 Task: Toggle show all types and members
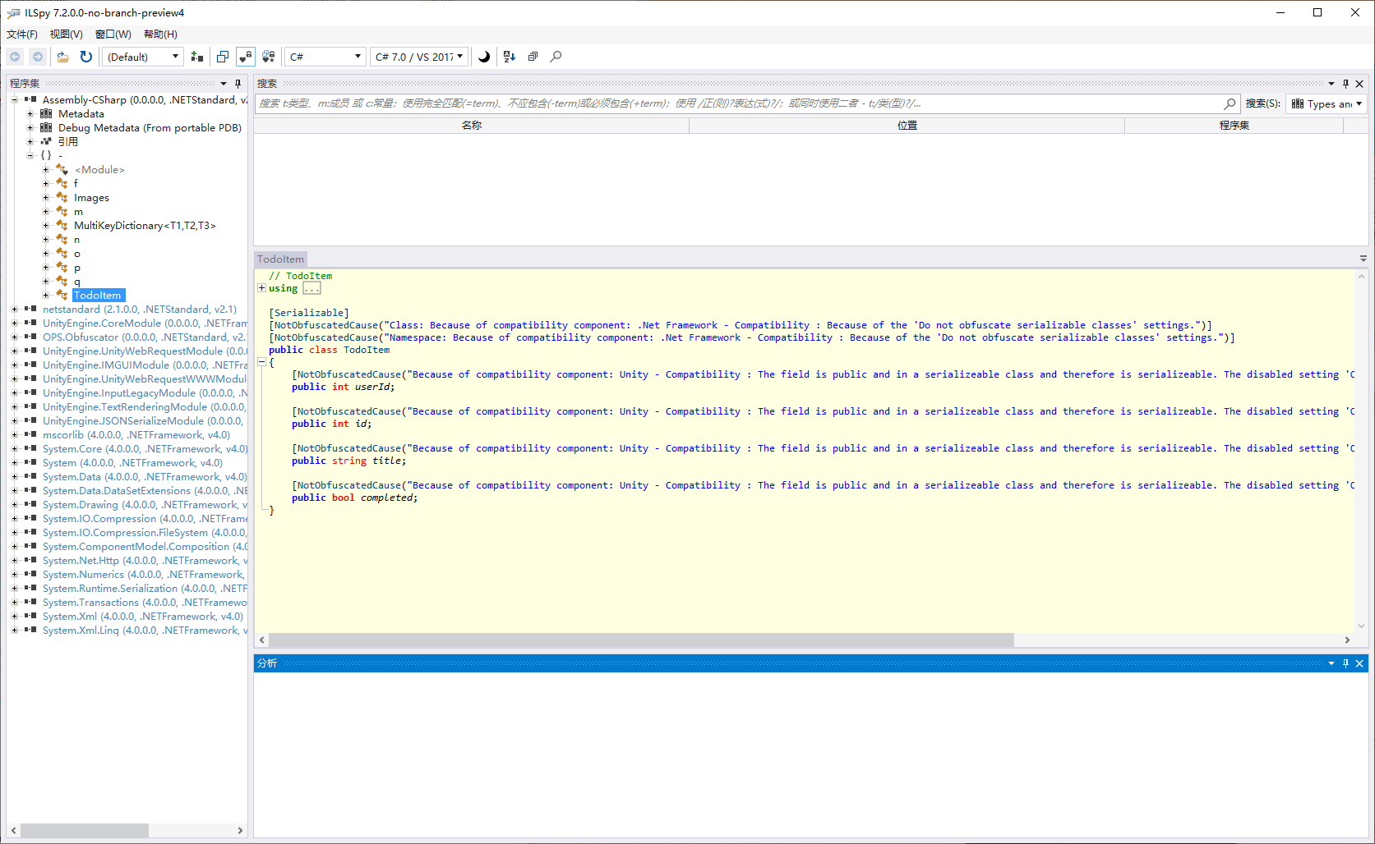pyautogui.click(x=269, y=57)
